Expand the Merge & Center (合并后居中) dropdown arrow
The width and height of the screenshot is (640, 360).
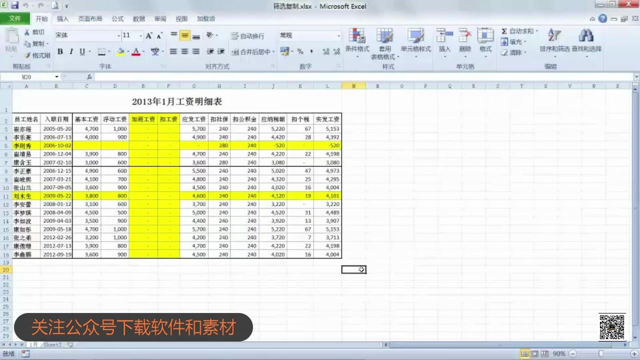tap(273, 51)
